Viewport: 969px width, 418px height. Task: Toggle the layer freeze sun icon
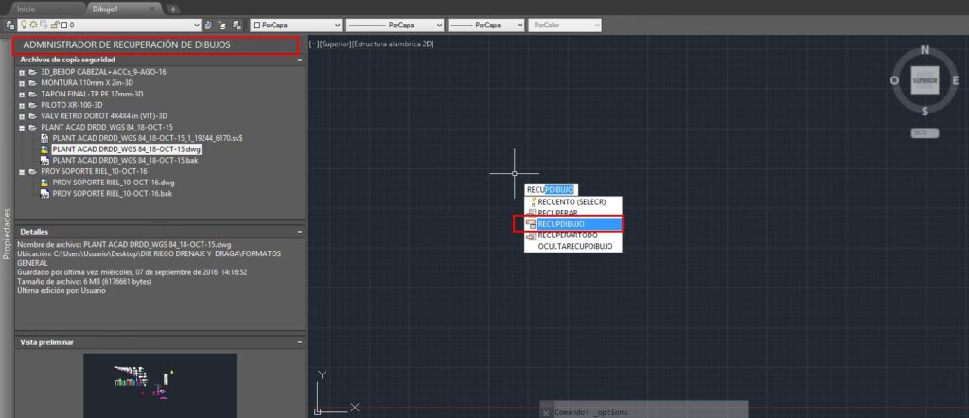pyautogui.click(x=32, y=24)
